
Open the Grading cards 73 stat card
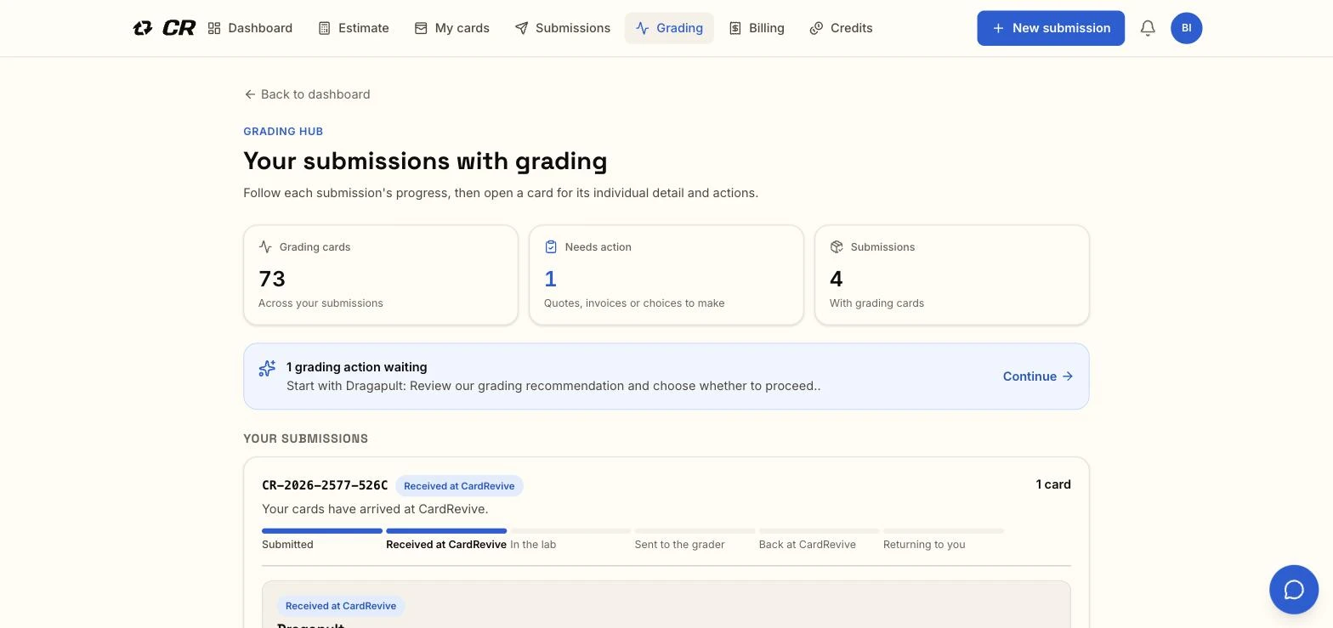coord(381,274)
